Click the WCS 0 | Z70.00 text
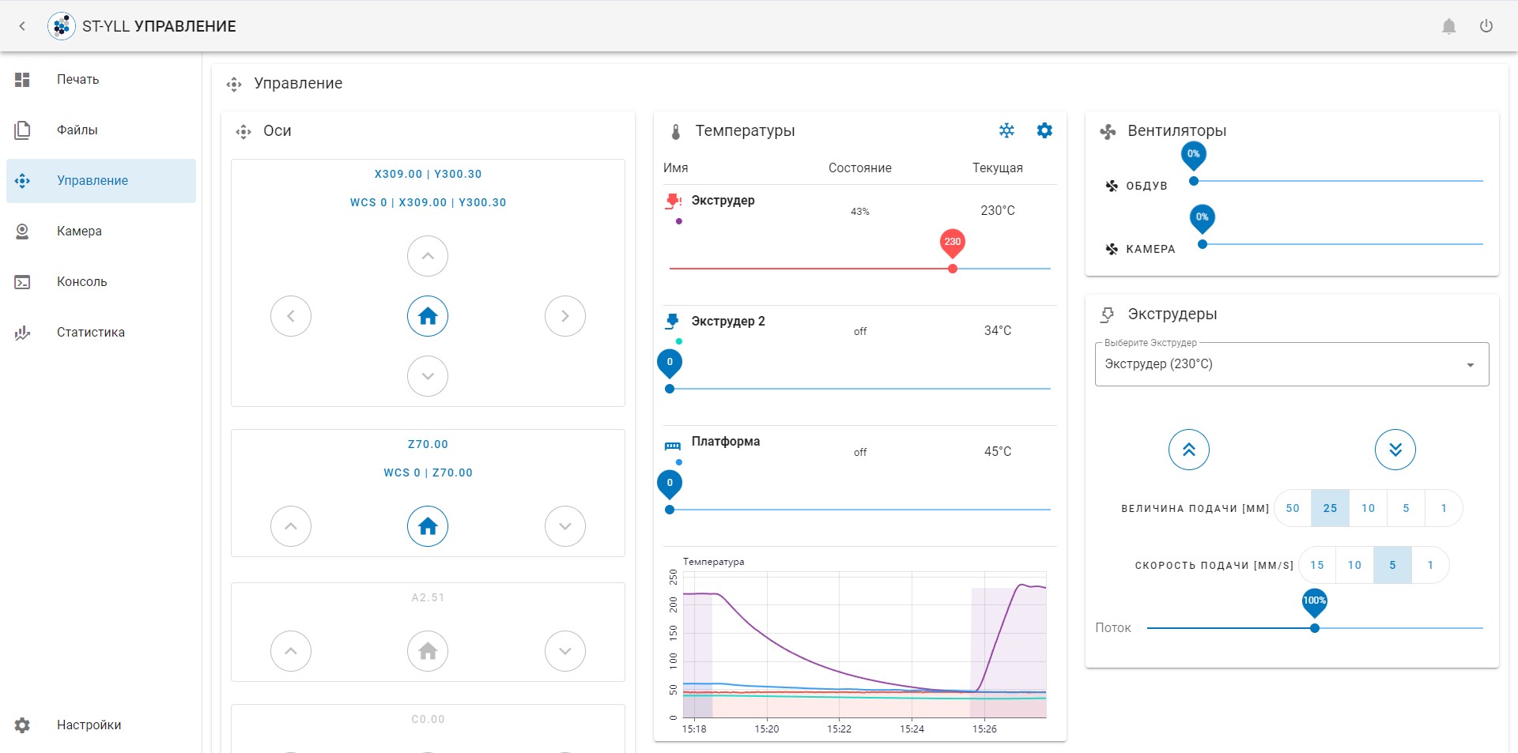This screenshot has width=1518, height=753. (x=428, y=473)
